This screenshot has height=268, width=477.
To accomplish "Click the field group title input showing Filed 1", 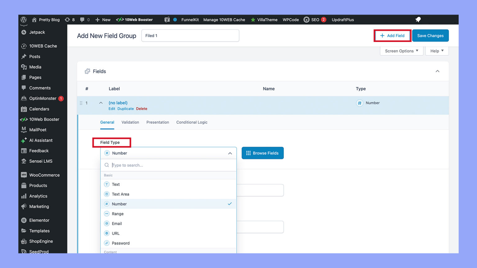I will pyautogui.click(x=190, y=35).
